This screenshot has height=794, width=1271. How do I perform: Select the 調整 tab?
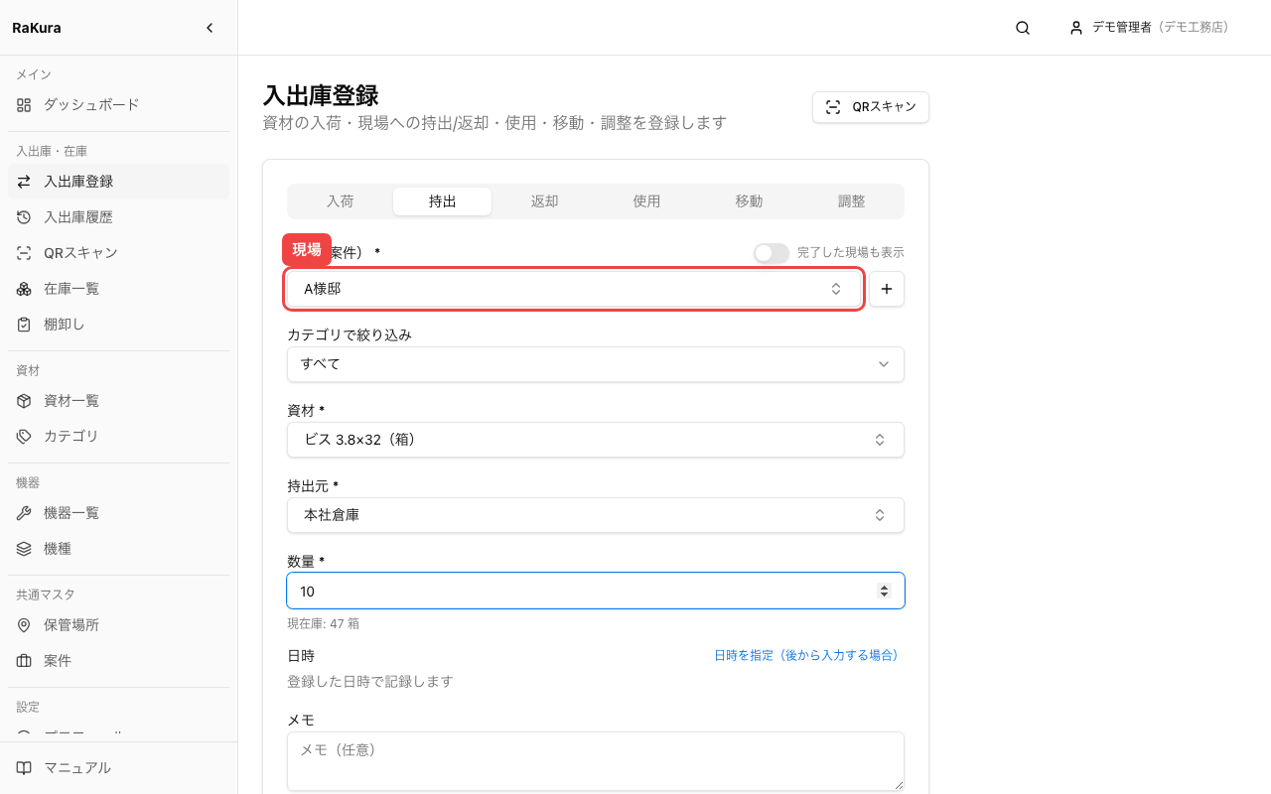pyautogui.click(x=851, y=201)
